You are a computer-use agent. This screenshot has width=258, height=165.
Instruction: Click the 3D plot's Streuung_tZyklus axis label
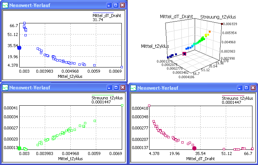(x=218, y=17)
